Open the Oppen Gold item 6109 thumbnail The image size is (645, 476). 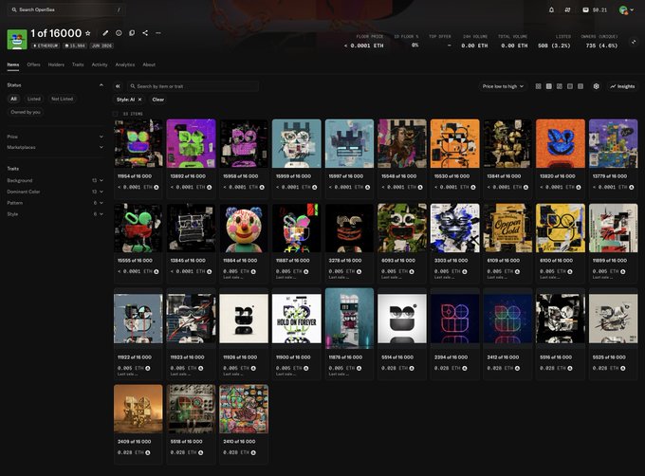pyautogui.click(x=507, y=228)
